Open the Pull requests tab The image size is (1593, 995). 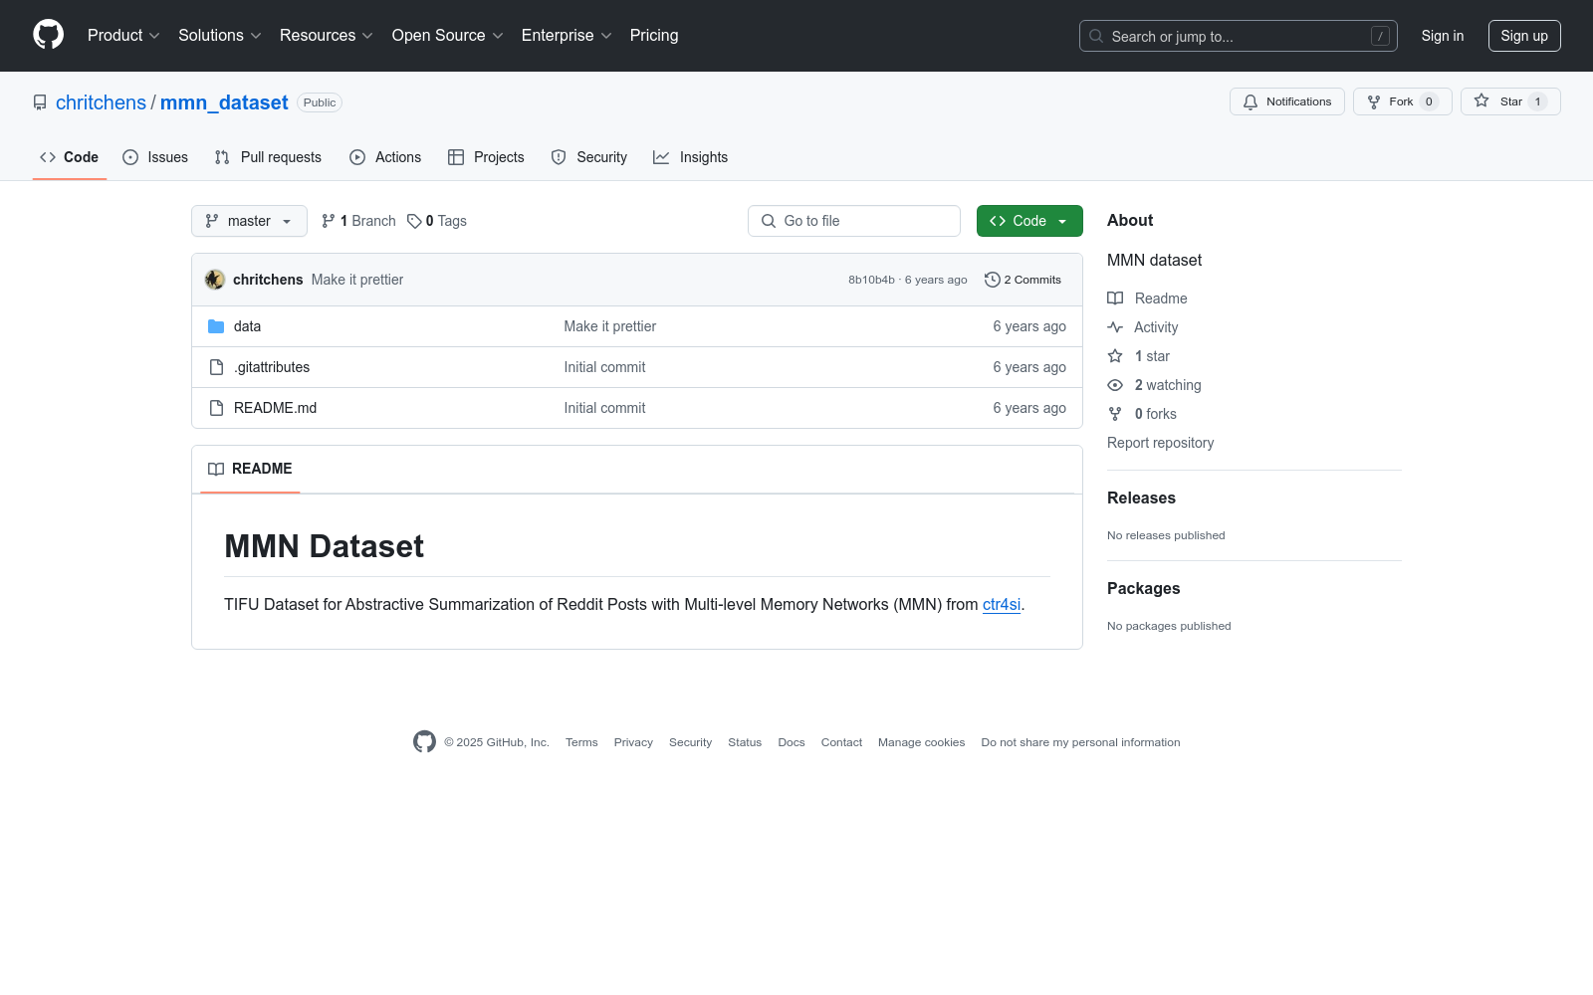click(268, 157)
